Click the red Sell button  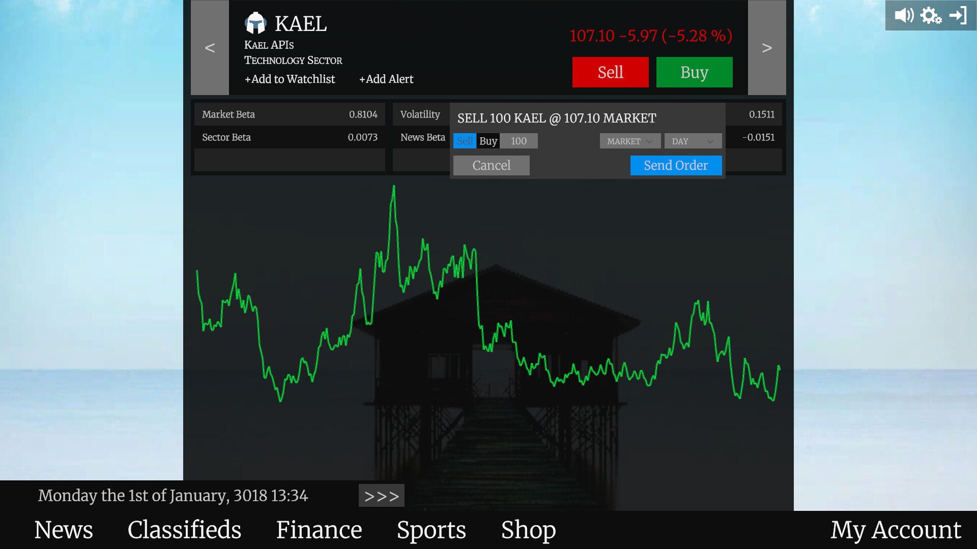[610, 72]
